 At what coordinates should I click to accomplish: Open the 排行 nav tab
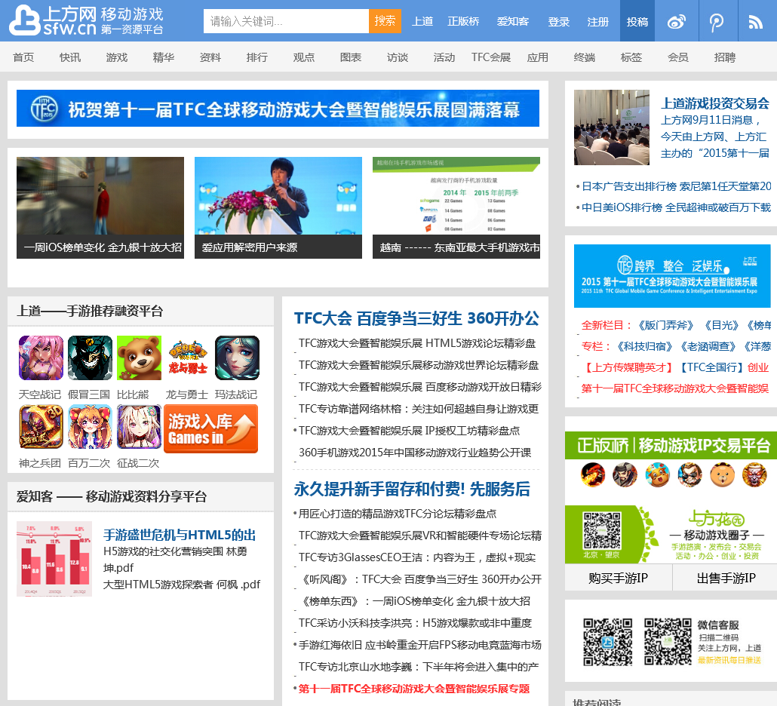pyautogui.click(x=256, y=57)
